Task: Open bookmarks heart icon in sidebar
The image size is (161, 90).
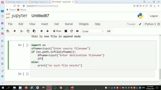Action: [x=2, y=53]
